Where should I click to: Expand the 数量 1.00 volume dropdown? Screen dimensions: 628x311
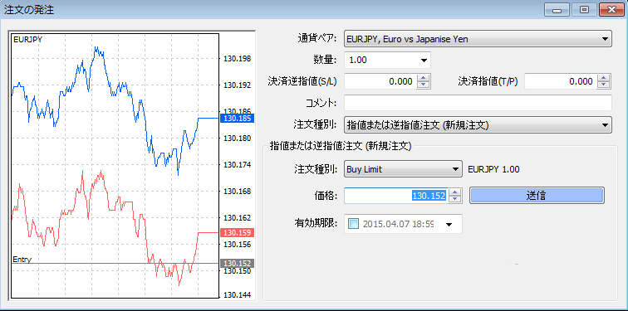point(387,61)
